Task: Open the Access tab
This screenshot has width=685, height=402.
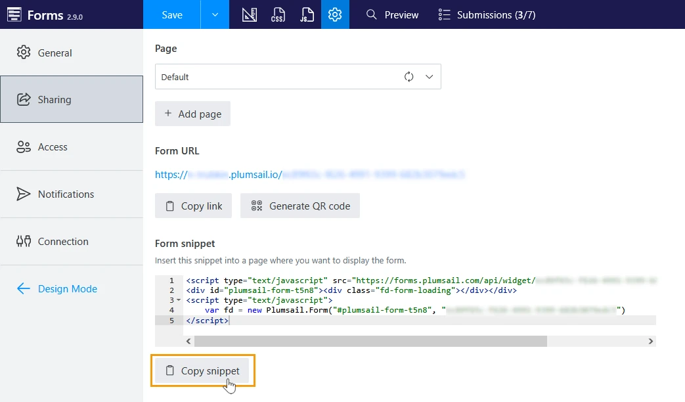Action: (72, 147)
